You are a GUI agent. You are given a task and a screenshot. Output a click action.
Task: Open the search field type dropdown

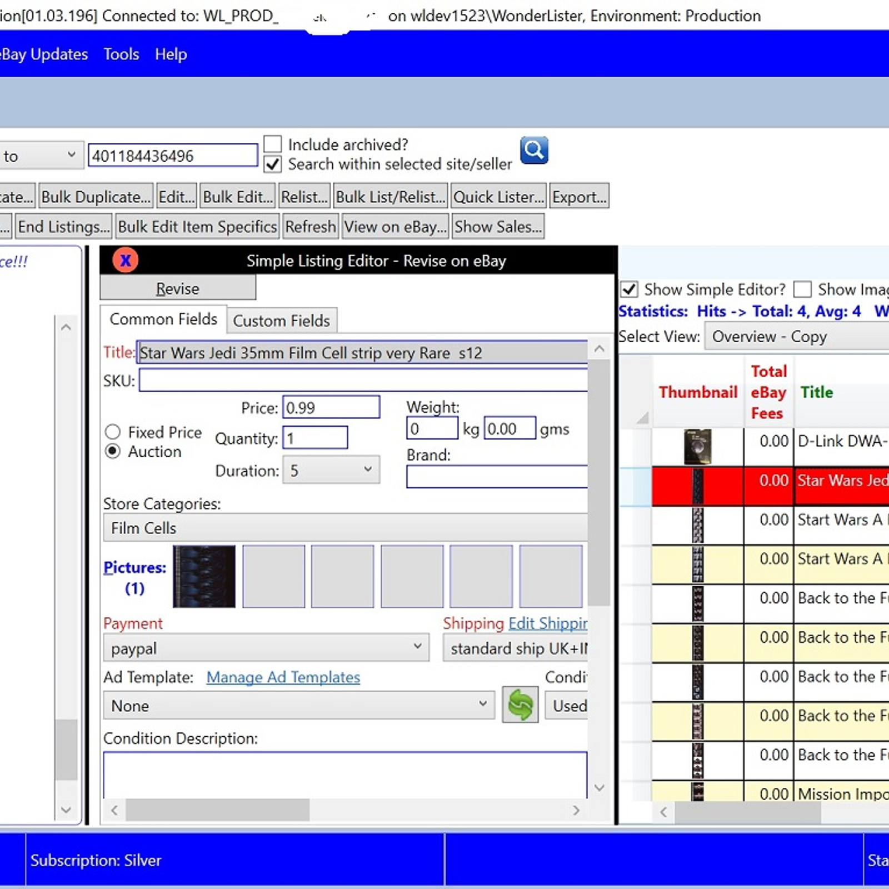(42, 156)
